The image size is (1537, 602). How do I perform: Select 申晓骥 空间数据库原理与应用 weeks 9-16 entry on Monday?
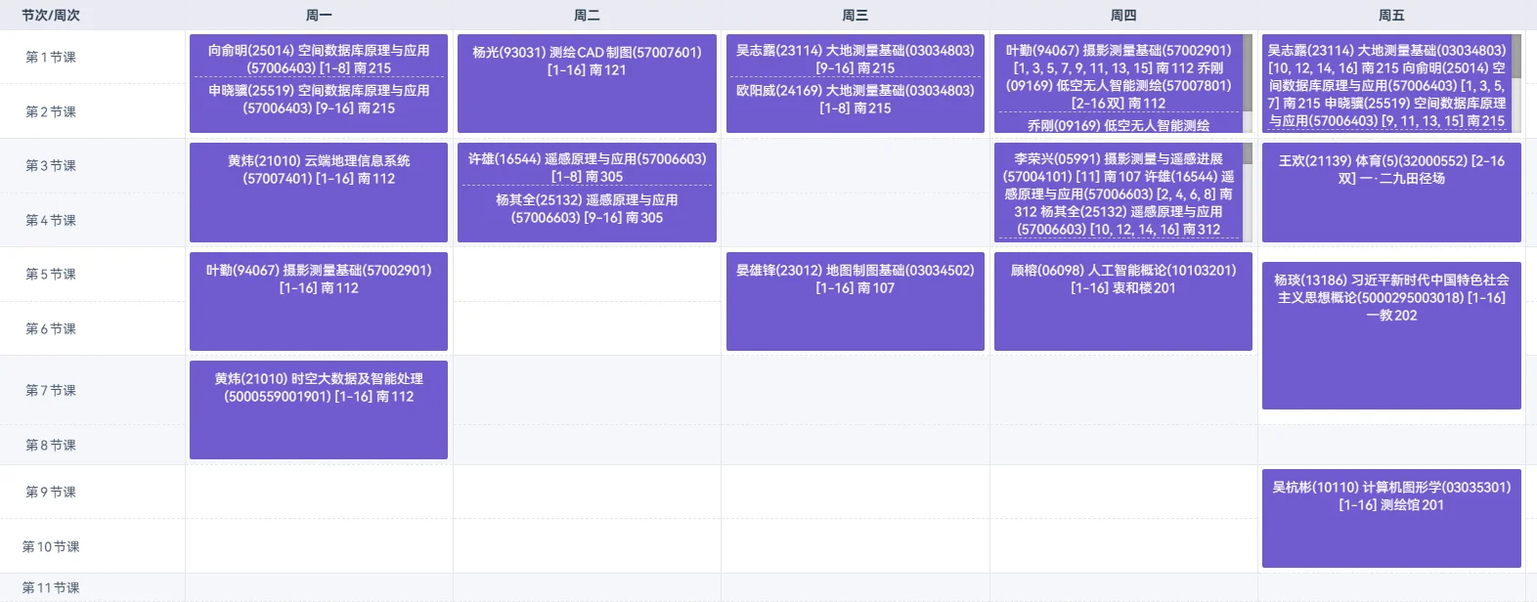319,99
